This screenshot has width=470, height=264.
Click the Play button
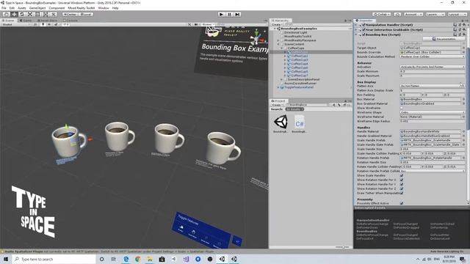pyautogui.click(x=221, y=14)
